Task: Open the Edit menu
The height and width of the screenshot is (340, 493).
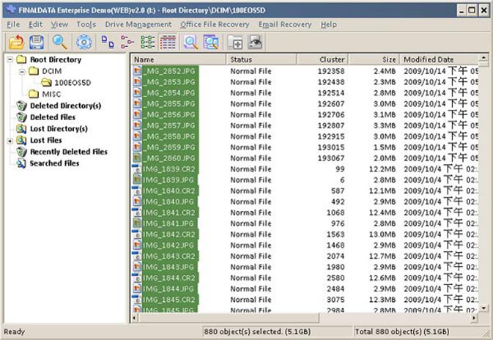Action: [36, 24]
